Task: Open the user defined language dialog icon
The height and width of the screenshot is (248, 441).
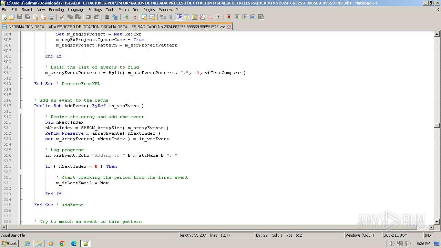Action: click(x=187, y=17)
